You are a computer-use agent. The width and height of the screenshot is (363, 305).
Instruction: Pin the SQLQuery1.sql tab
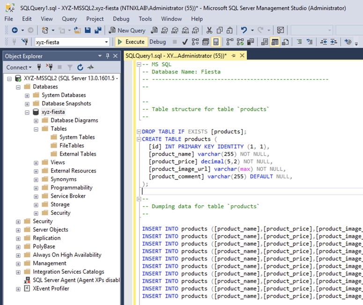pos(233,56)
